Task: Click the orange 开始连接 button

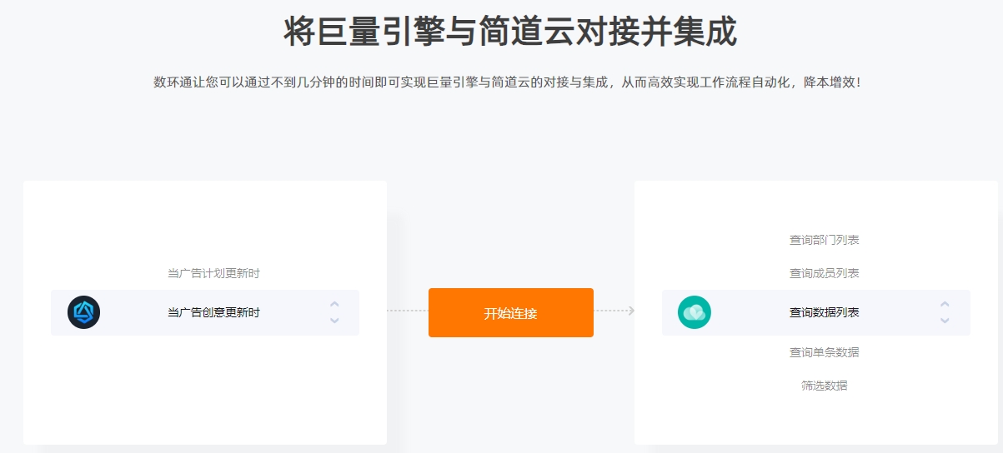Action: click(x=511, y=313)
